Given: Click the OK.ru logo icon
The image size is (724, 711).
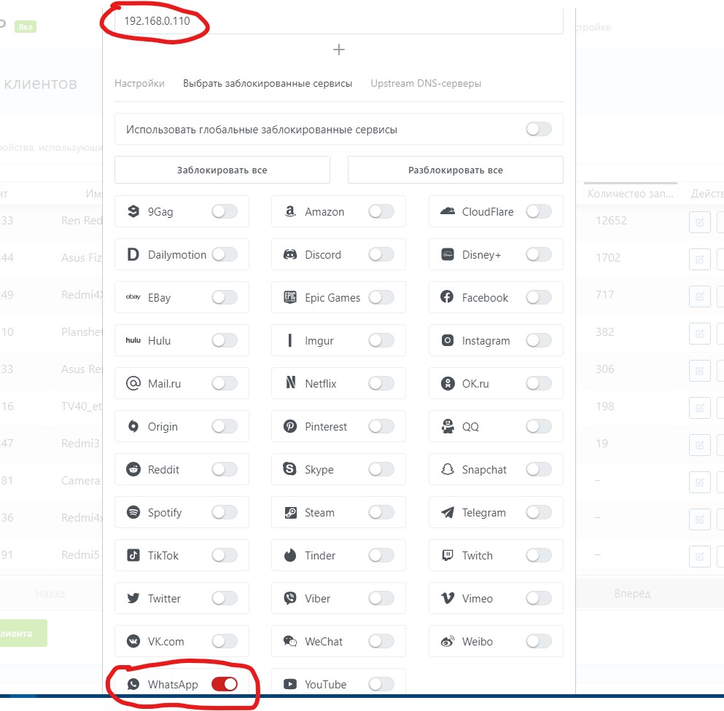Looking at the screenshot, I should (448, 383).
